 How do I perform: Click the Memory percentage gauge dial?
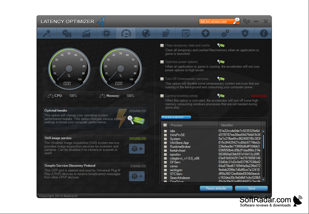121,68
